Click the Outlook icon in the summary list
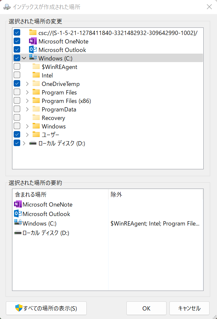The height and width of the screenshot is (319, 217). point(18,214)
